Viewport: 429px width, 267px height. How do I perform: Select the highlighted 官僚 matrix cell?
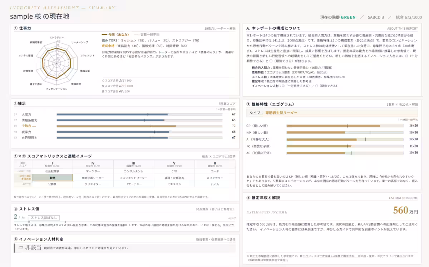tap(53, 177)
